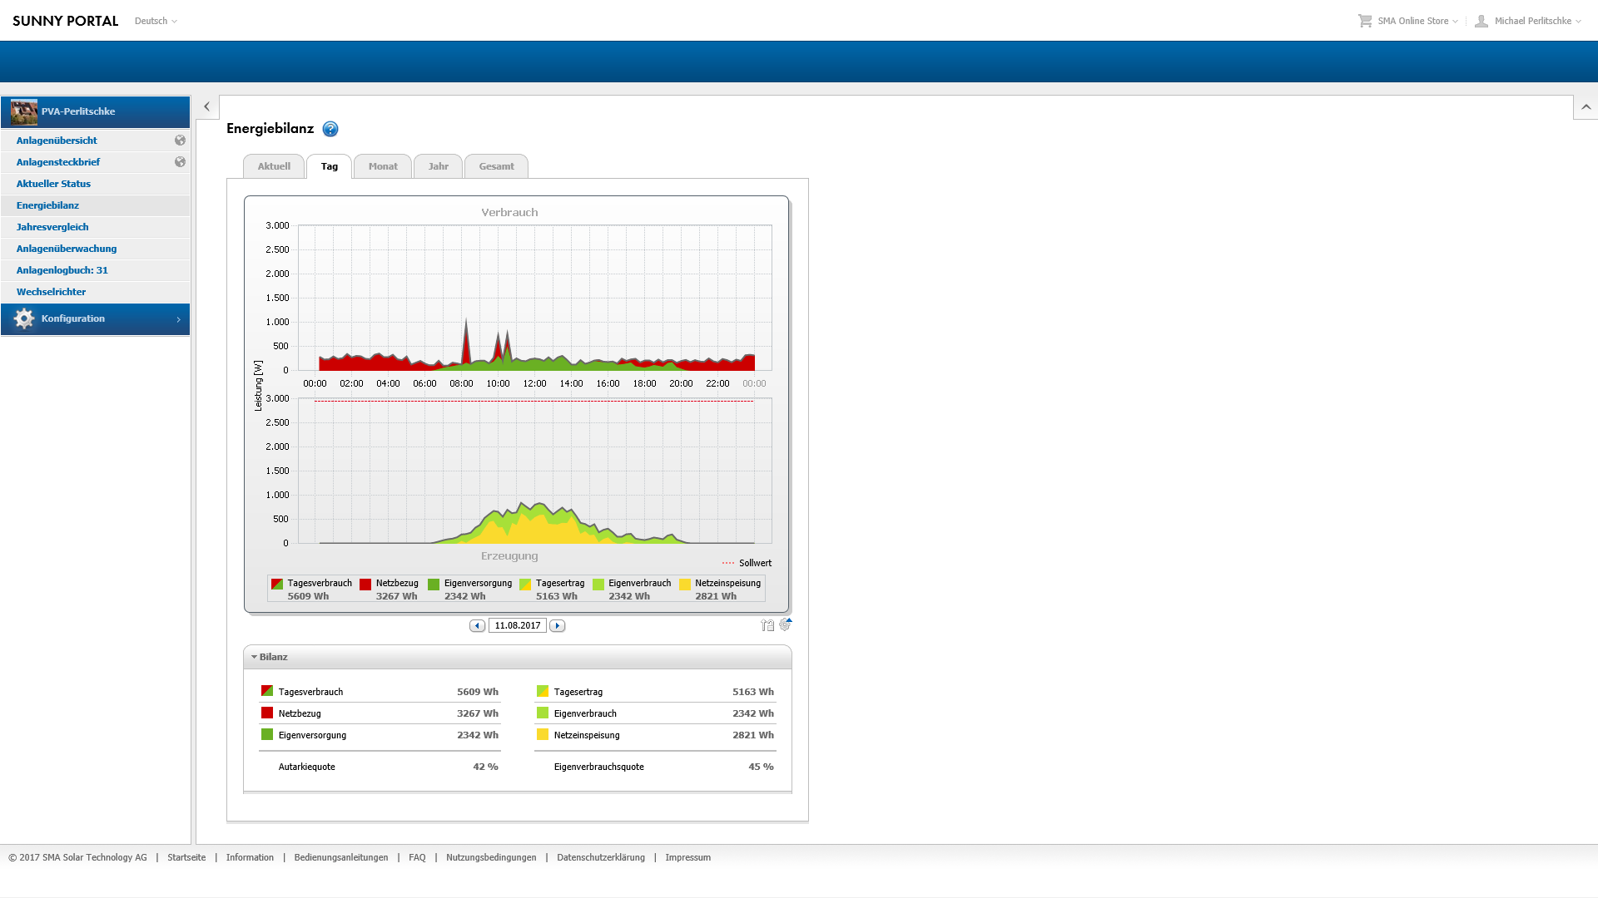
Task: Switch to the Gesamt tab
Action: (x=496, y=166)
